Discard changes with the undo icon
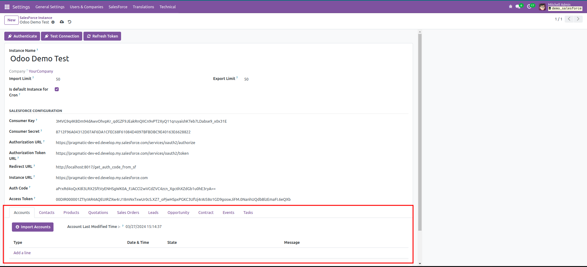The image size is (587, 267). [69, 22]
